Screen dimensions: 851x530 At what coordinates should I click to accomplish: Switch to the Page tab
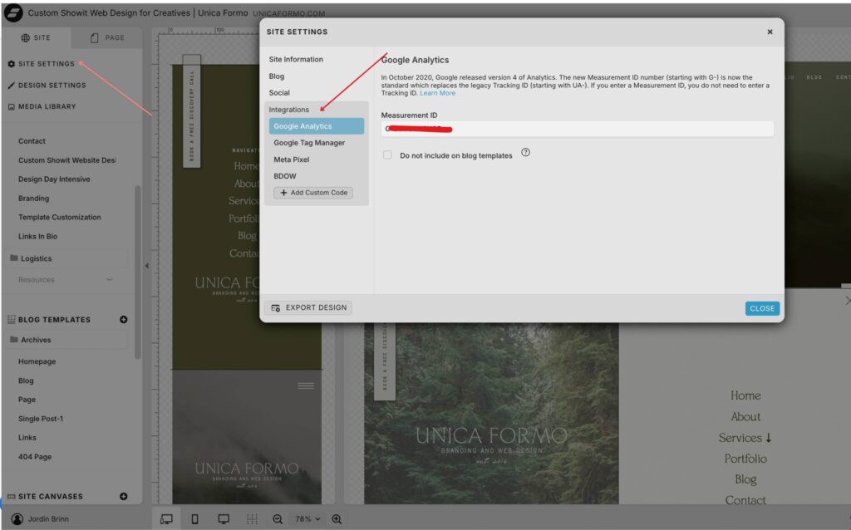[107, 37]
